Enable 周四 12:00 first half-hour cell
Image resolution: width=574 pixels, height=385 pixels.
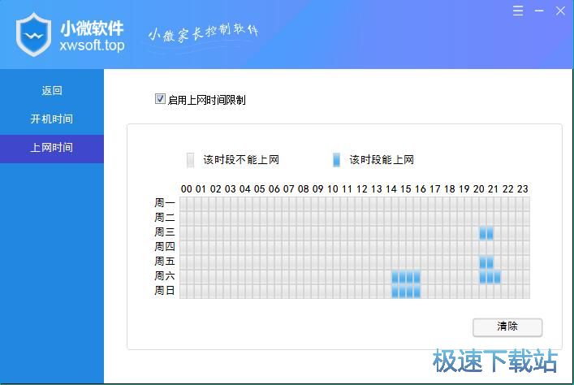(x=358, y=248)
